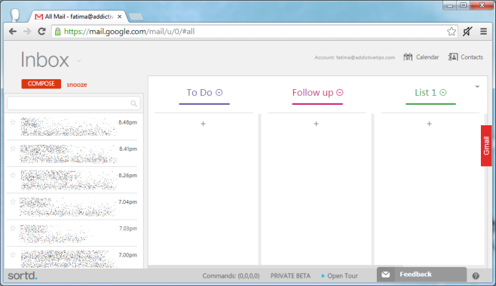This screenshot has width=496, height=286.
Task: Expand the Inbox folder dropdown arrow
Action: tap(78, 61)
